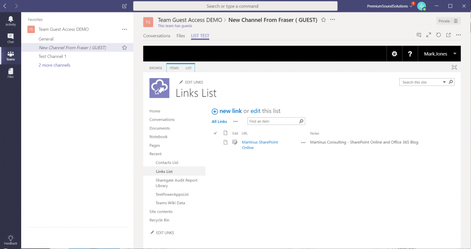Edit the Martinus SharePoint Online item icon
Screen dimensions: 471x249
(x=235, y=142)
